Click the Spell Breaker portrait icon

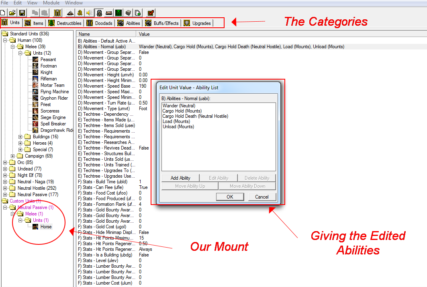tap(35, 124)
